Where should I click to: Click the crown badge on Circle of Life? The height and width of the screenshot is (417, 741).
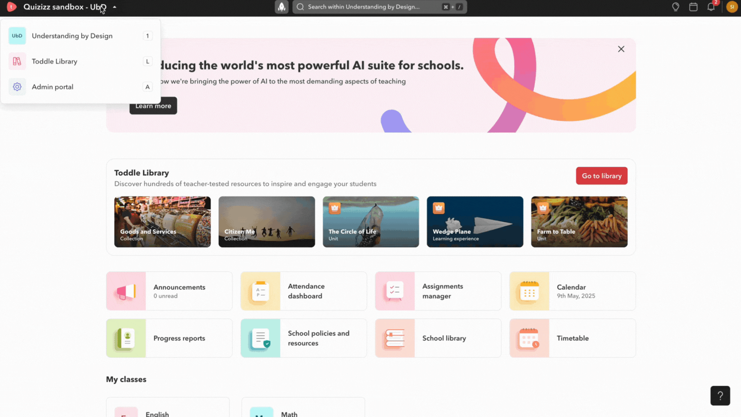pos(334,208)
